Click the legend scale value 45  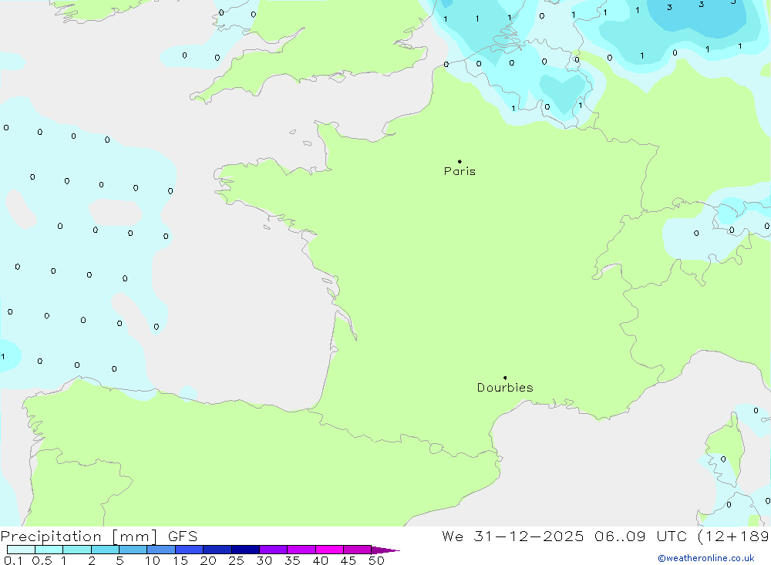click(348, 560)
